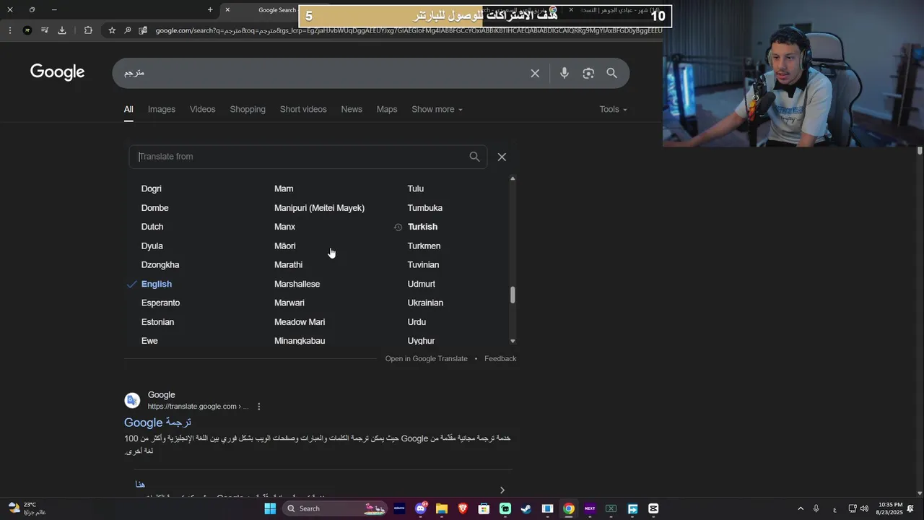This screenshot has height=520, width=924.
Task: Start voice search with microphone icon
Action: (565, 73)
